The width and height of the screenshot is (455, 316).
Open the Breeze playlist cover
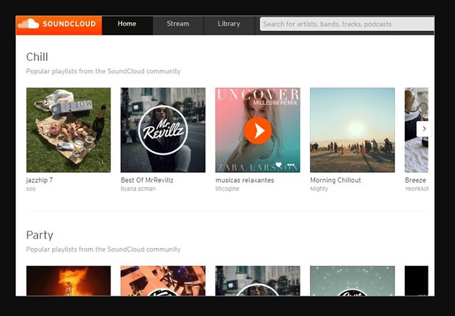(417, 130)
